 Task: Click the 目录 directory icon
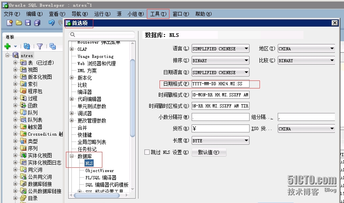click(23, 198)
